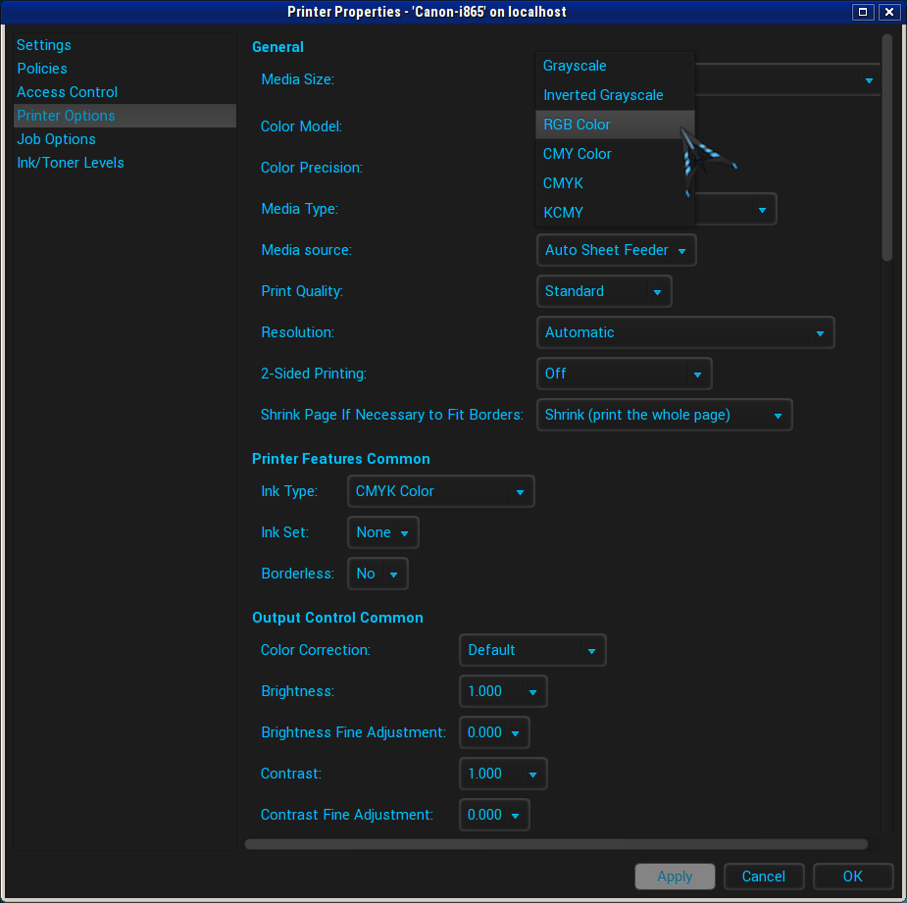The width and height of the screenshot is (907, 903).
Task: Open the Color Correction dropdown
Action: [532, 650]
